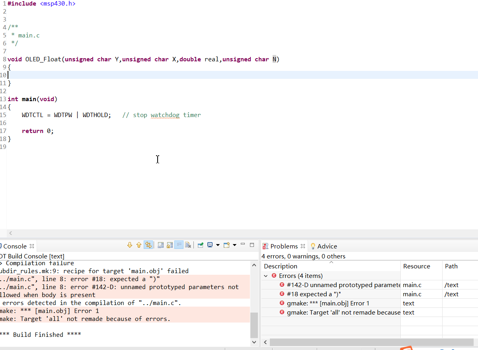Toggle Scroll Lock in Console toolbar

pos(170,245)
